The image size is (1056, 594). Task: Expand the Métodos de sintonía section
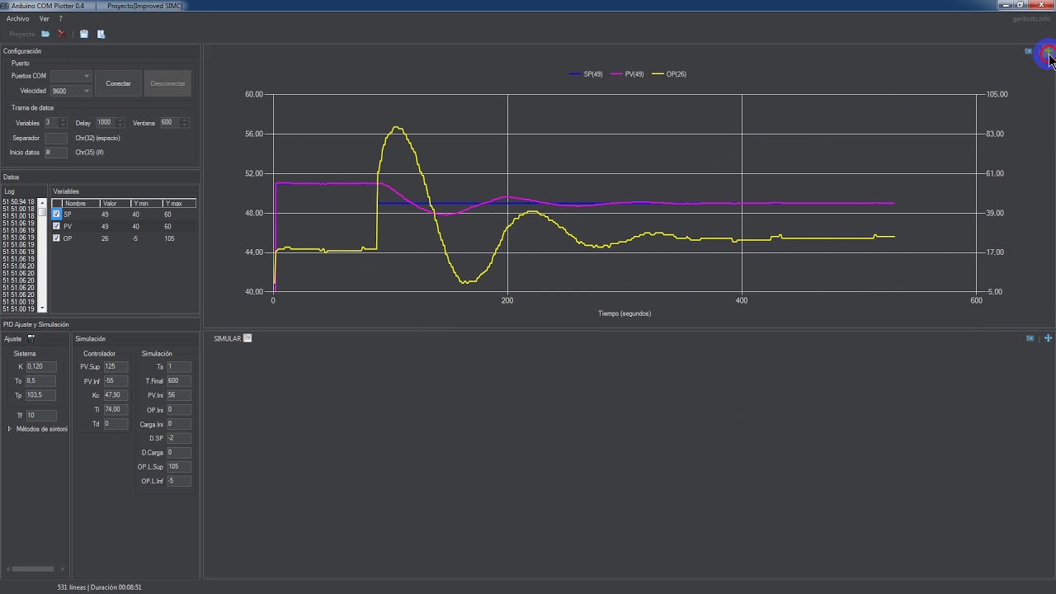(x=10, y=429)
